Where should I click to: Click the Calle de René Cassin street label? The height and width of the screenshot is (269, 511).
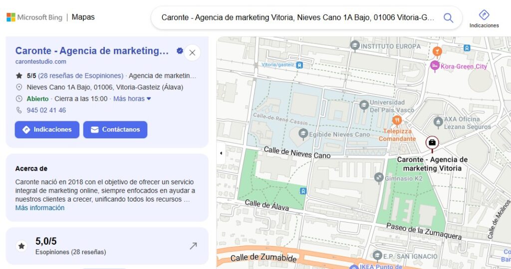tap(280, 119)
